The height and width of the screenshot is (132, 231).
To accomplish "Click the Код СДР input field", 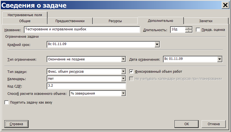I will coord(86,86).
